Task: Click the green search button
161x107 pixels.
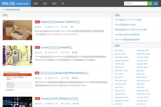Action: pos(150,3)
